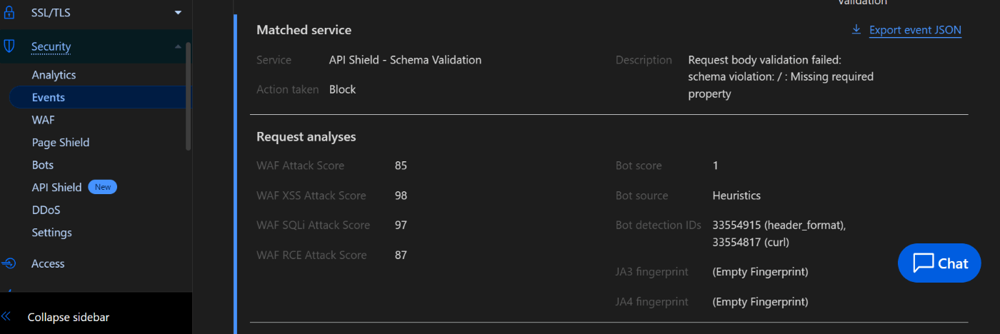Go to Page Shield
This screenshot has width=1000, height=334.
pos(61,142)
